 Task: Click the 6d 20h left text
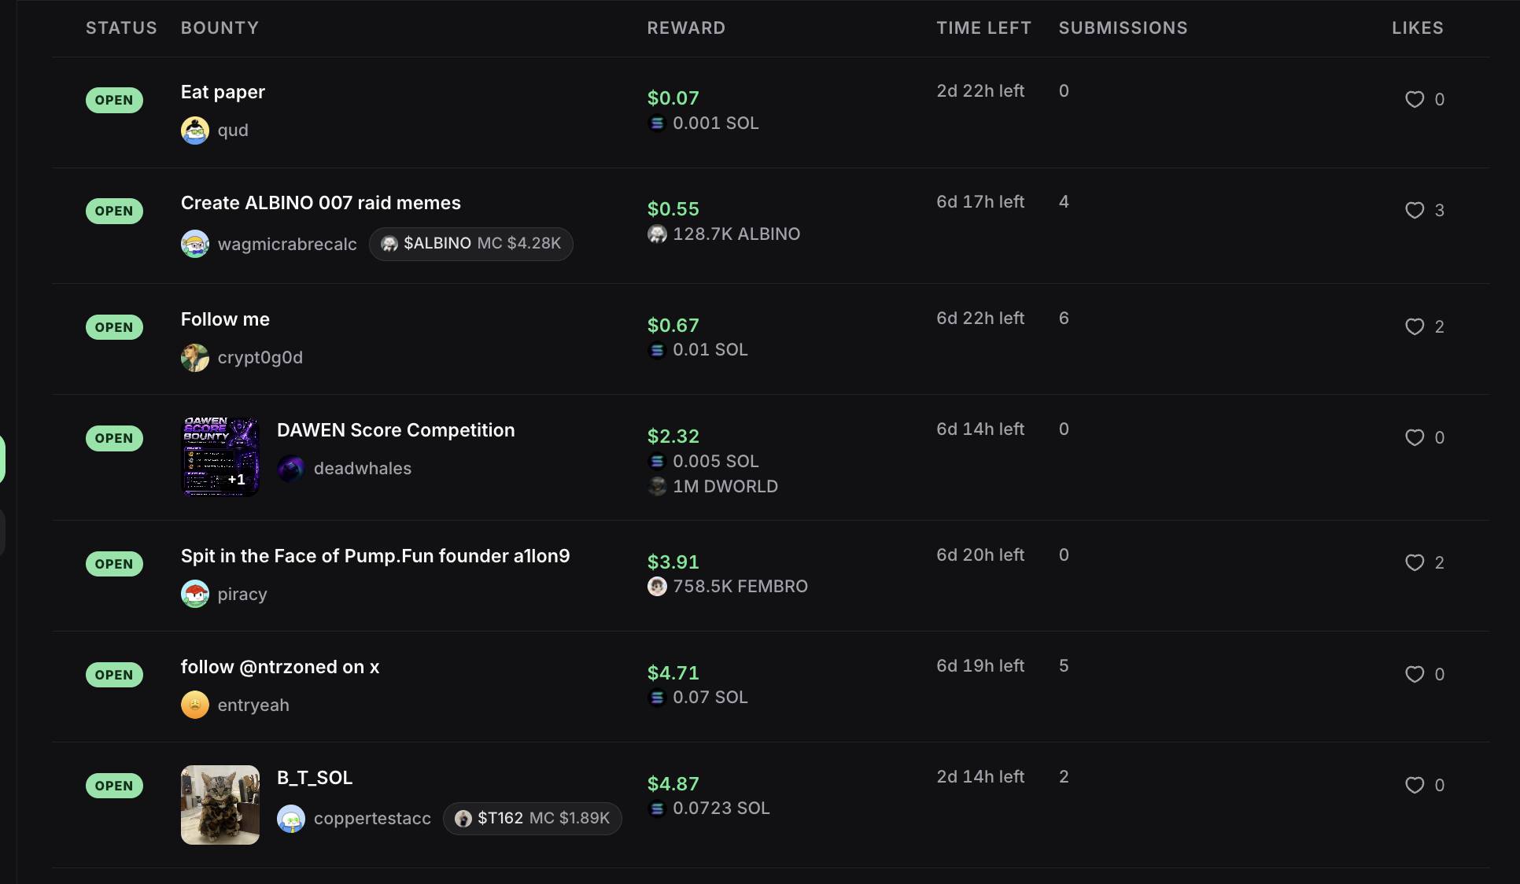pyautogui.click(x=980, y=555)
